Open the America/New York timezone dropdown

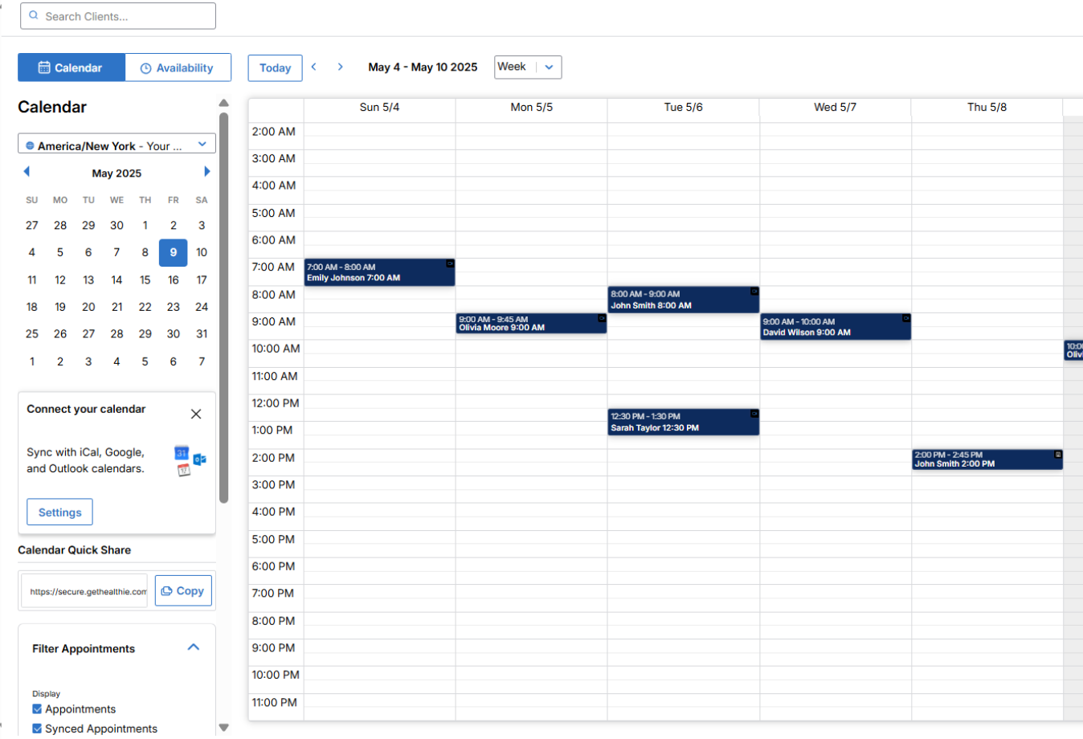click(x=116, y=145)
